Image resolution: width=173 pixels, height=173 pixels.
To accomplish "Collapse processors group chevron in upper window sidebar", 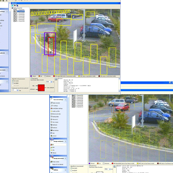I will click(7, 70).
